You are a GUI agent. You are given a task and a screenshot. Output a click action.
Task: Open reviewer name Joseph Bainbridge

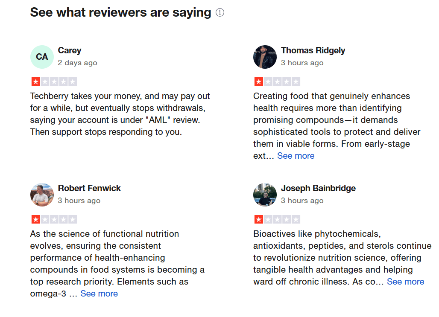[318, 188]
